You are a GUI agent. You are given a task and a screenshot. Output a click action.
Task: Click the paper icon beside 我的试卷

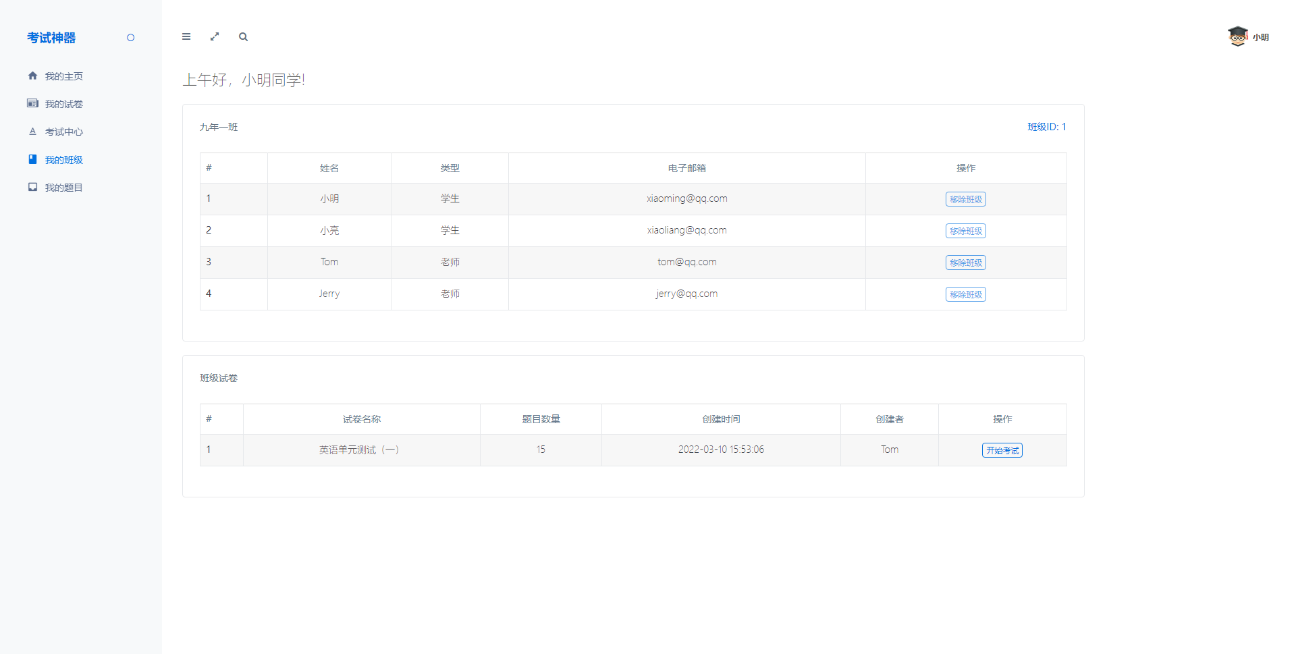pos(32,103)
